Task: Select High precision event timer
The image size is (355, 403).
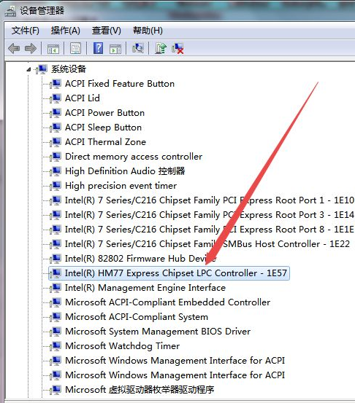Action: [x=121, y=186]
